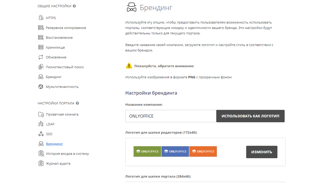The height and width of the screenshot is (183, 320).
Task: Click the Обновление refresh arrows icon
Action: click(x=41, y=57)
